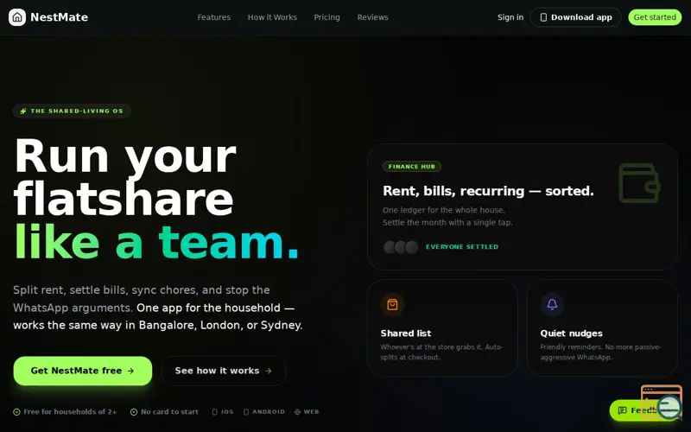The height and width of the screenshot is (432, 691).
Task: Click the arrow in Get NestMate free
Action: (130, 371)
